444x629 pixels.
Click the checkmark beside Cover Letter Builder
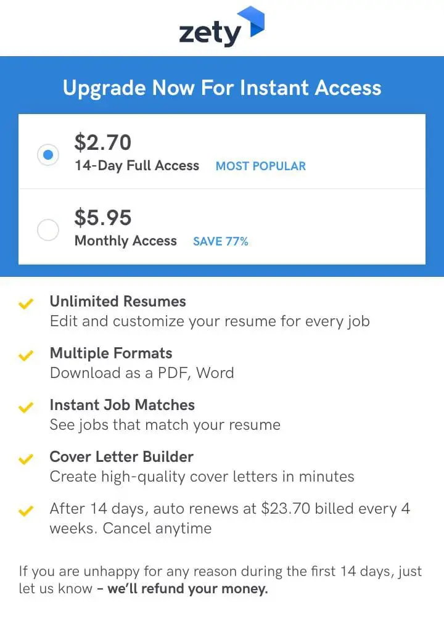click(26, 459)
